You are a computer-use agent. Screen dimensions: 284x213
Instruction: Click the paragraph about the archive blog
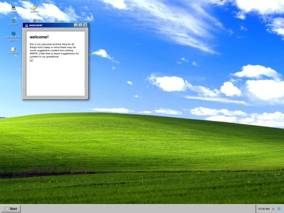[54, 50]
